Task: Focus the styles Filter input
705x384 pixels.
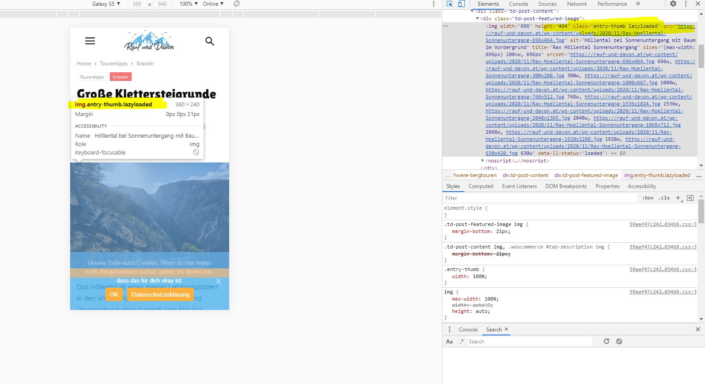Action: (x=540, y=198)
